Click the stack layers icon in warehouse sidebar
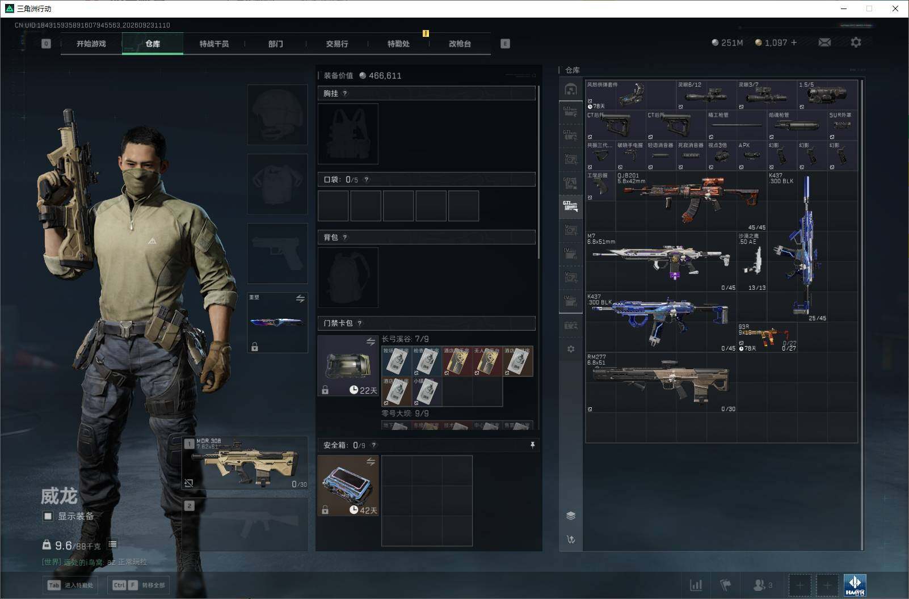The image size is (909, 599). pos(571,516)
